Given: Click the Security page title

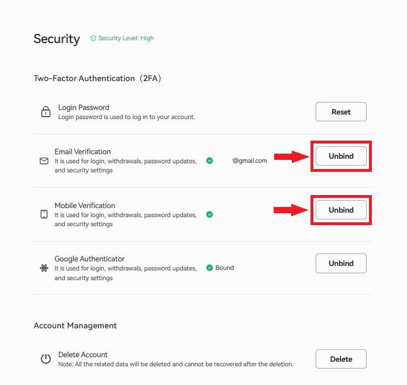Looking at the screenshot, I should click(x=57, y=39).
